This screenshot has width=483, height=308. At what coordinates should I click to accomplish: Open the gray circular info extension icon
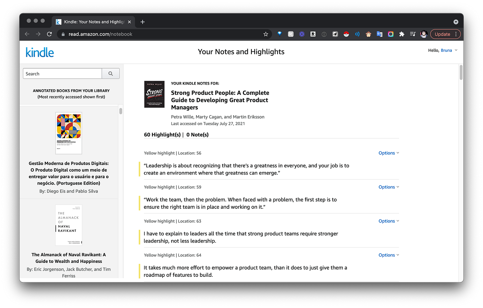(324, 34)
